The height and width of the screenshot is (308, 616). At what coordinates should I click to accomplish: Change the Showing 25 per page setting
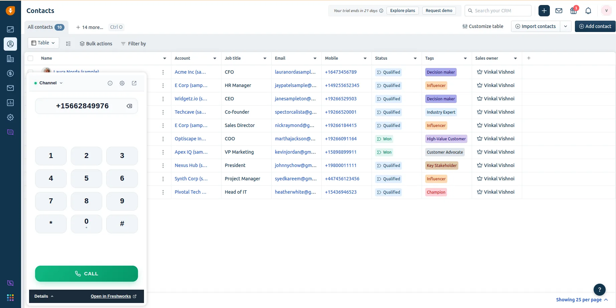[582, 300]
